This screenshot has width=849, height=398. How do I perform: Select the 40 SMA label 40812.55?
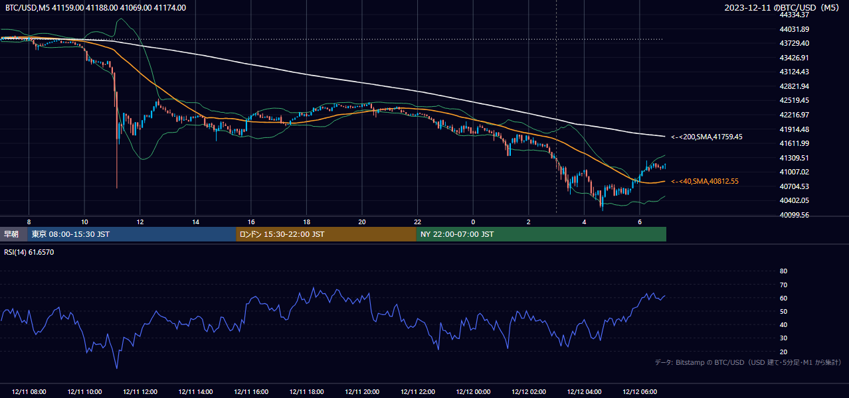pos(705,181)
